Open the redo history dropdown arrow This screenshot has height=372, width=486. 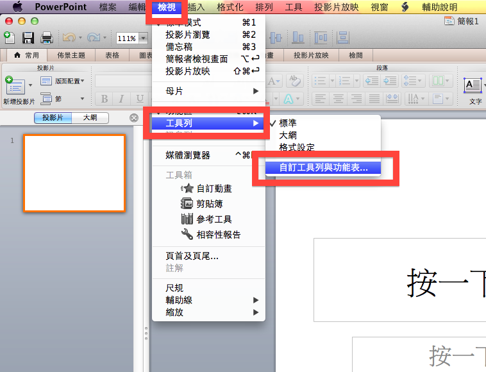(x=105, y=38)
